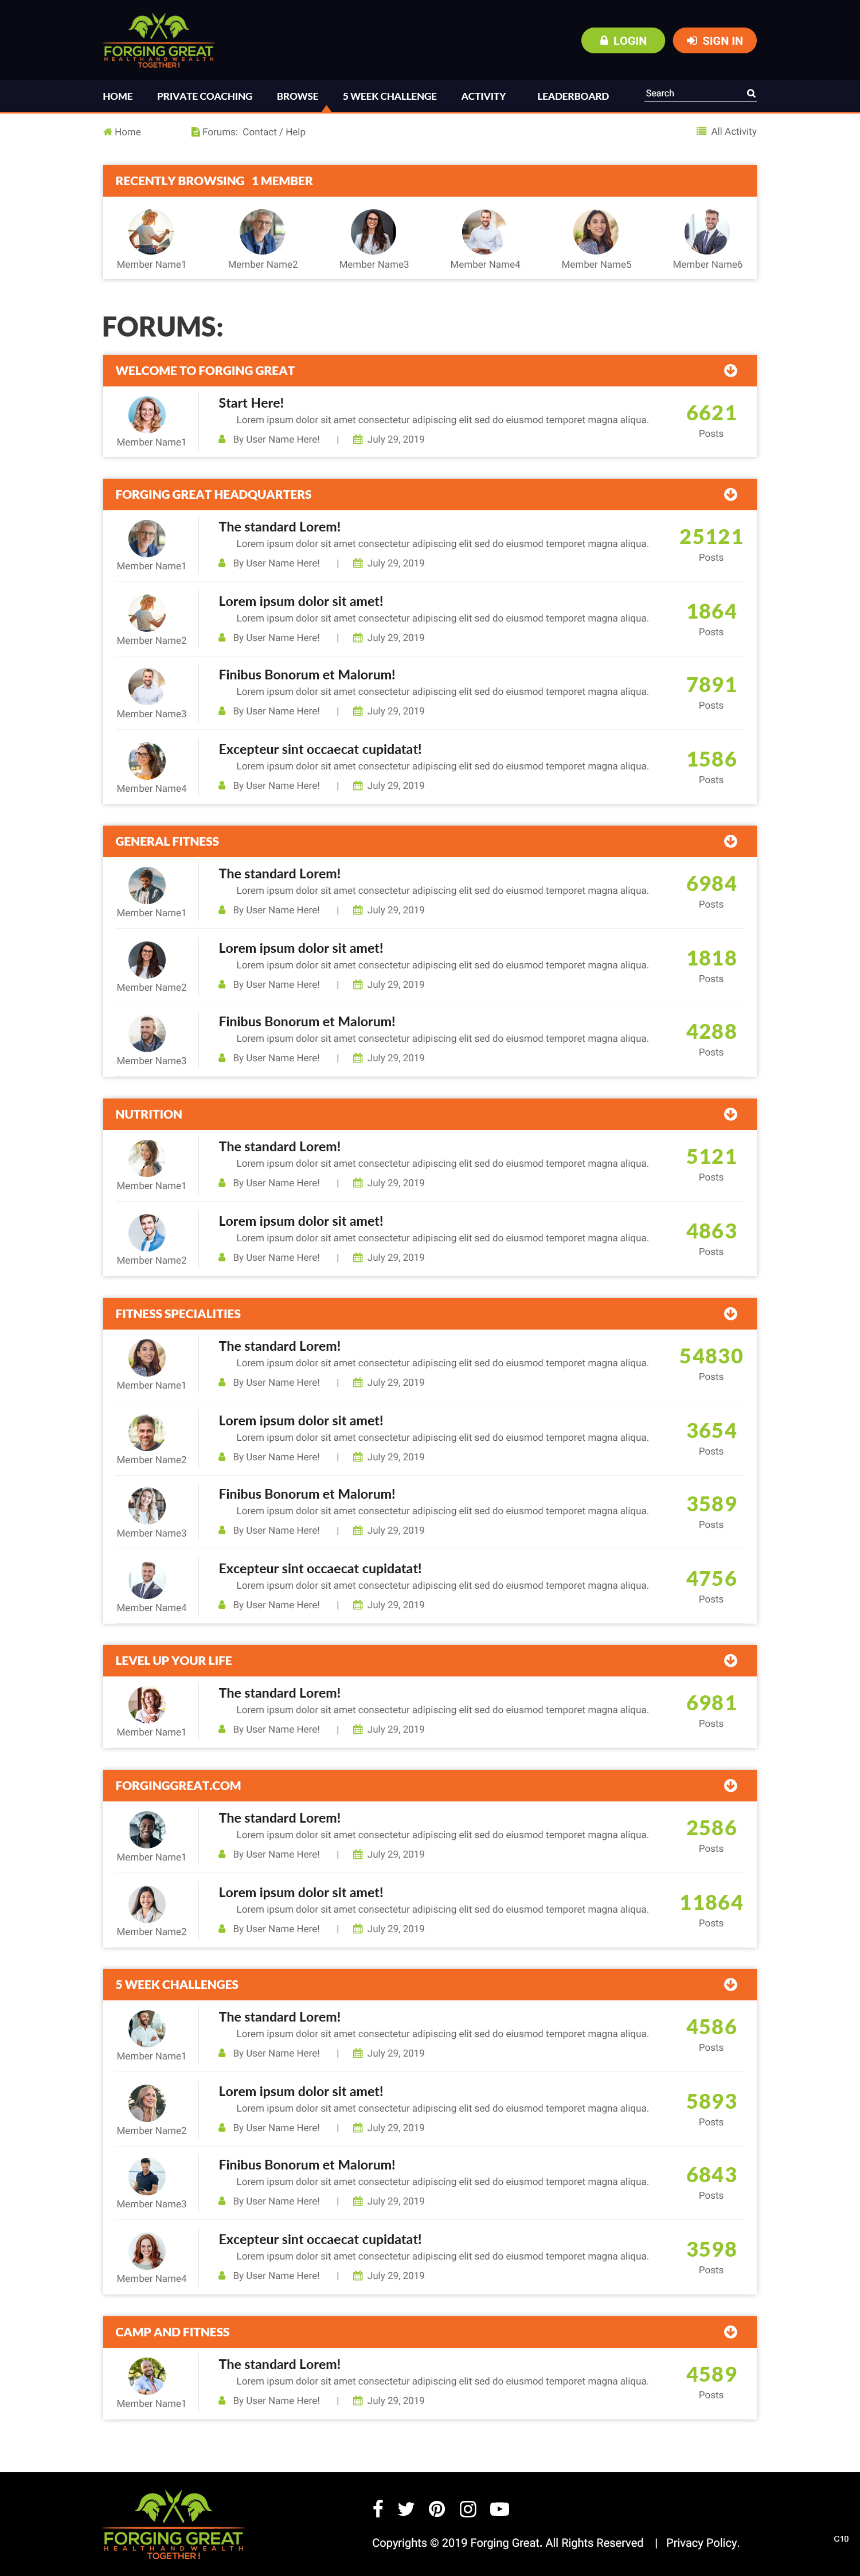Toggle the Nutrition section arrow
This screenshot has width=860, height=2576.
[730, 1114]
